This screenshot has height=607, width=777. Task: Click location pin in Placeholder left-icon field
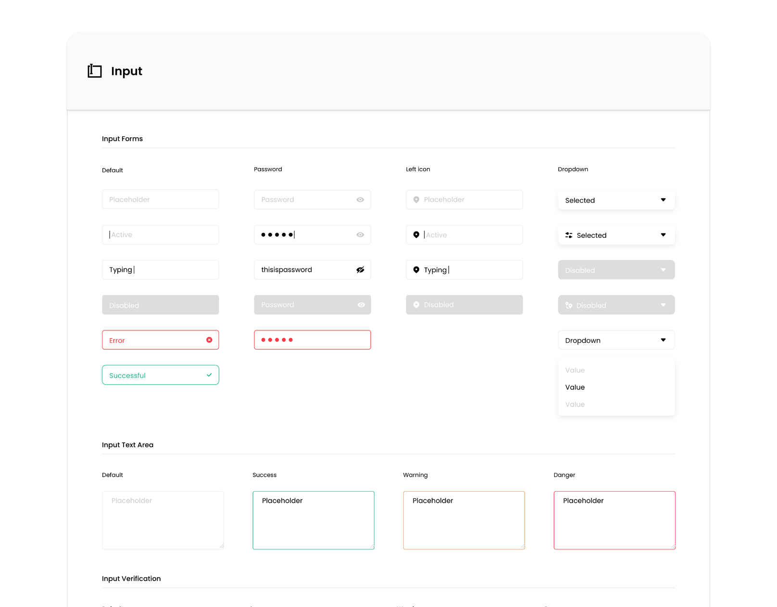point(416,200)
